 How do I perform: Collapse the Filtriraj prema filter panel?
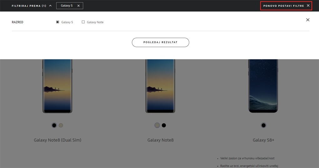pos(32,6)
